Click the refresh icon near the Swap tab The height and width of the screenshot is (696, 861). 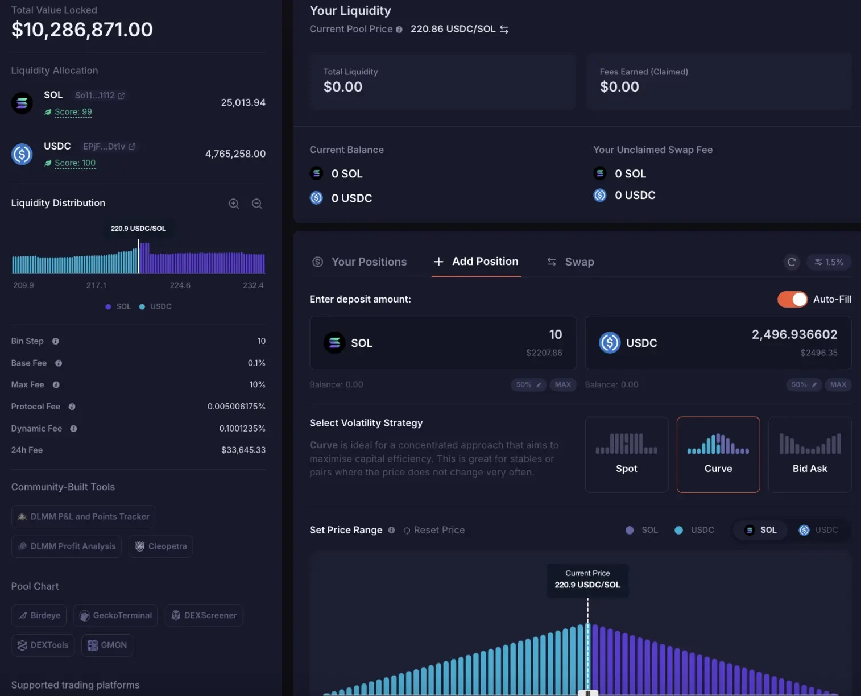[x=792, y=262]
